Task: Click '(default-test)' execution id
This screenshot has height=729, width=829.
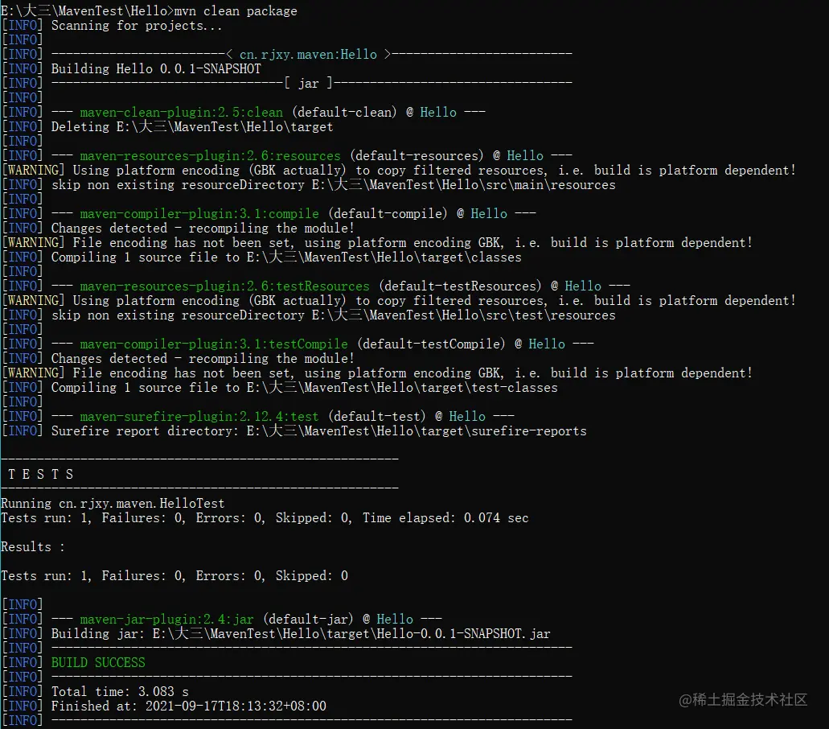Action: coord(376,417)
